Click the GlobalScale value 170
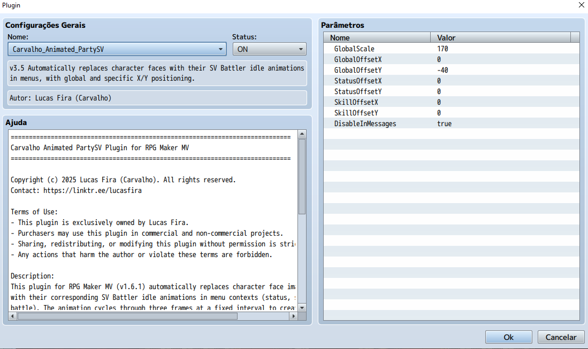The width and height of the screenshot is (588, 349). click(442, 49)
